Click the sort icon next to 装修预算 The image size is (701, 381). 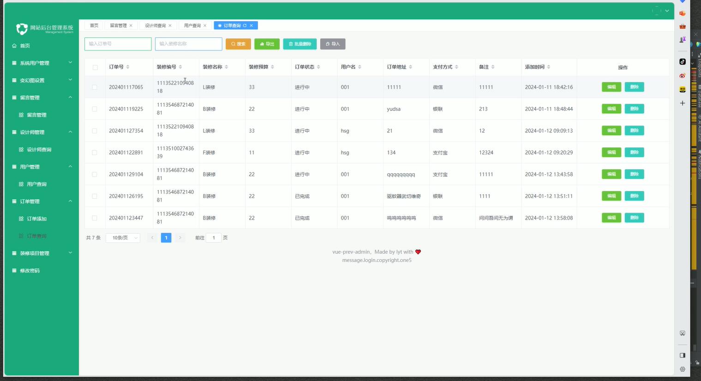click(272, 67)
